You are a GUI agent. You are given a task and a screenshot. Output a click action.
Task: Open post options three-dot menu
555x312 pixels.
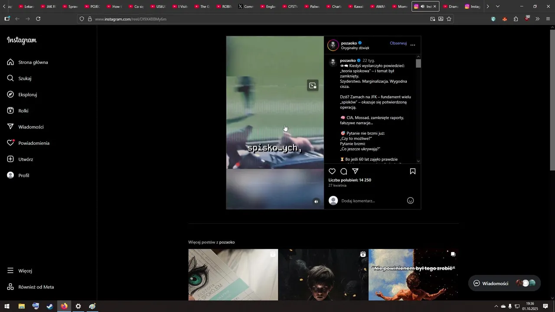413,45
